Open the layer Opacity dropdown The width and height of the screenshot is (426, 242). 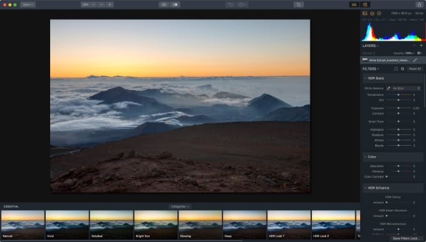coord(403,53)
